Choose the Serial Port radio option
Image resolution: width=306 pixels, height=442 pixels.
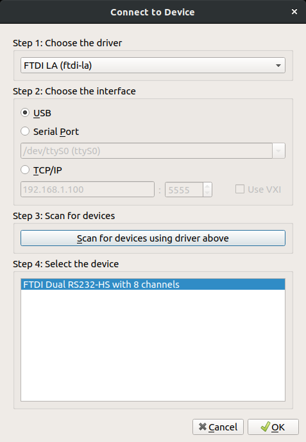click(x=25, y=131)
